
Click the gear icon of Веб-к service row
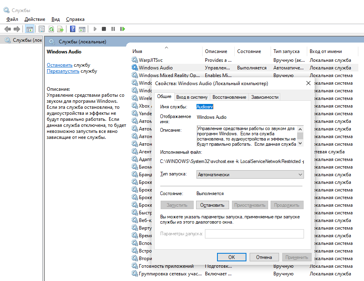(x=135, y=220)
